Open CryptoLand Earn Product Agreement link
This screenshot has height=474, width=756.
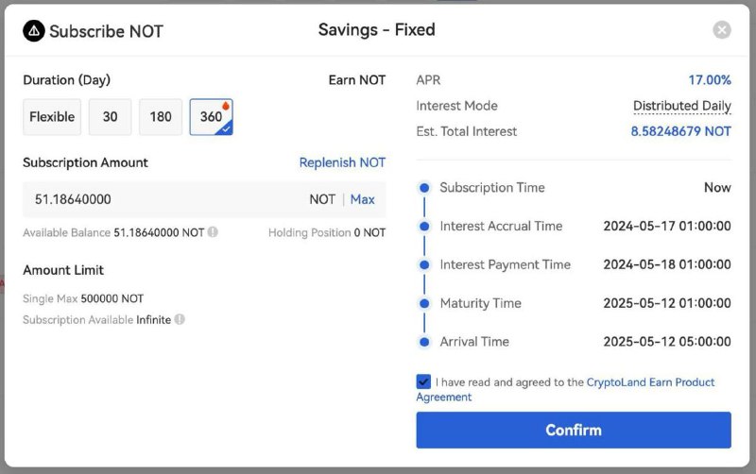pos(650,382)
